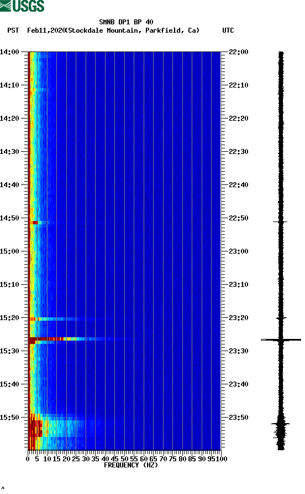Click the 22:20 UTC time label
This screenshot has width=305, height=494.
[238, 118]
